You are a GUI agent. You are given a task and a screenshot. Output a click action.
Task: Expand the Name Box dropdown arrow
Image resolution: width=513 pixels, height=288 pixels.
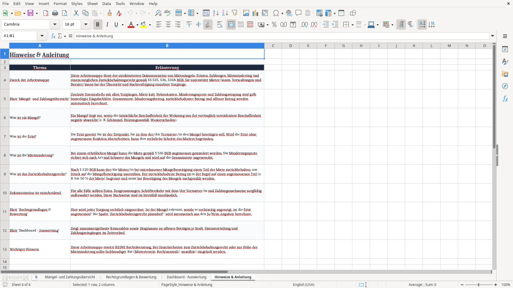[x=42, y=36]
